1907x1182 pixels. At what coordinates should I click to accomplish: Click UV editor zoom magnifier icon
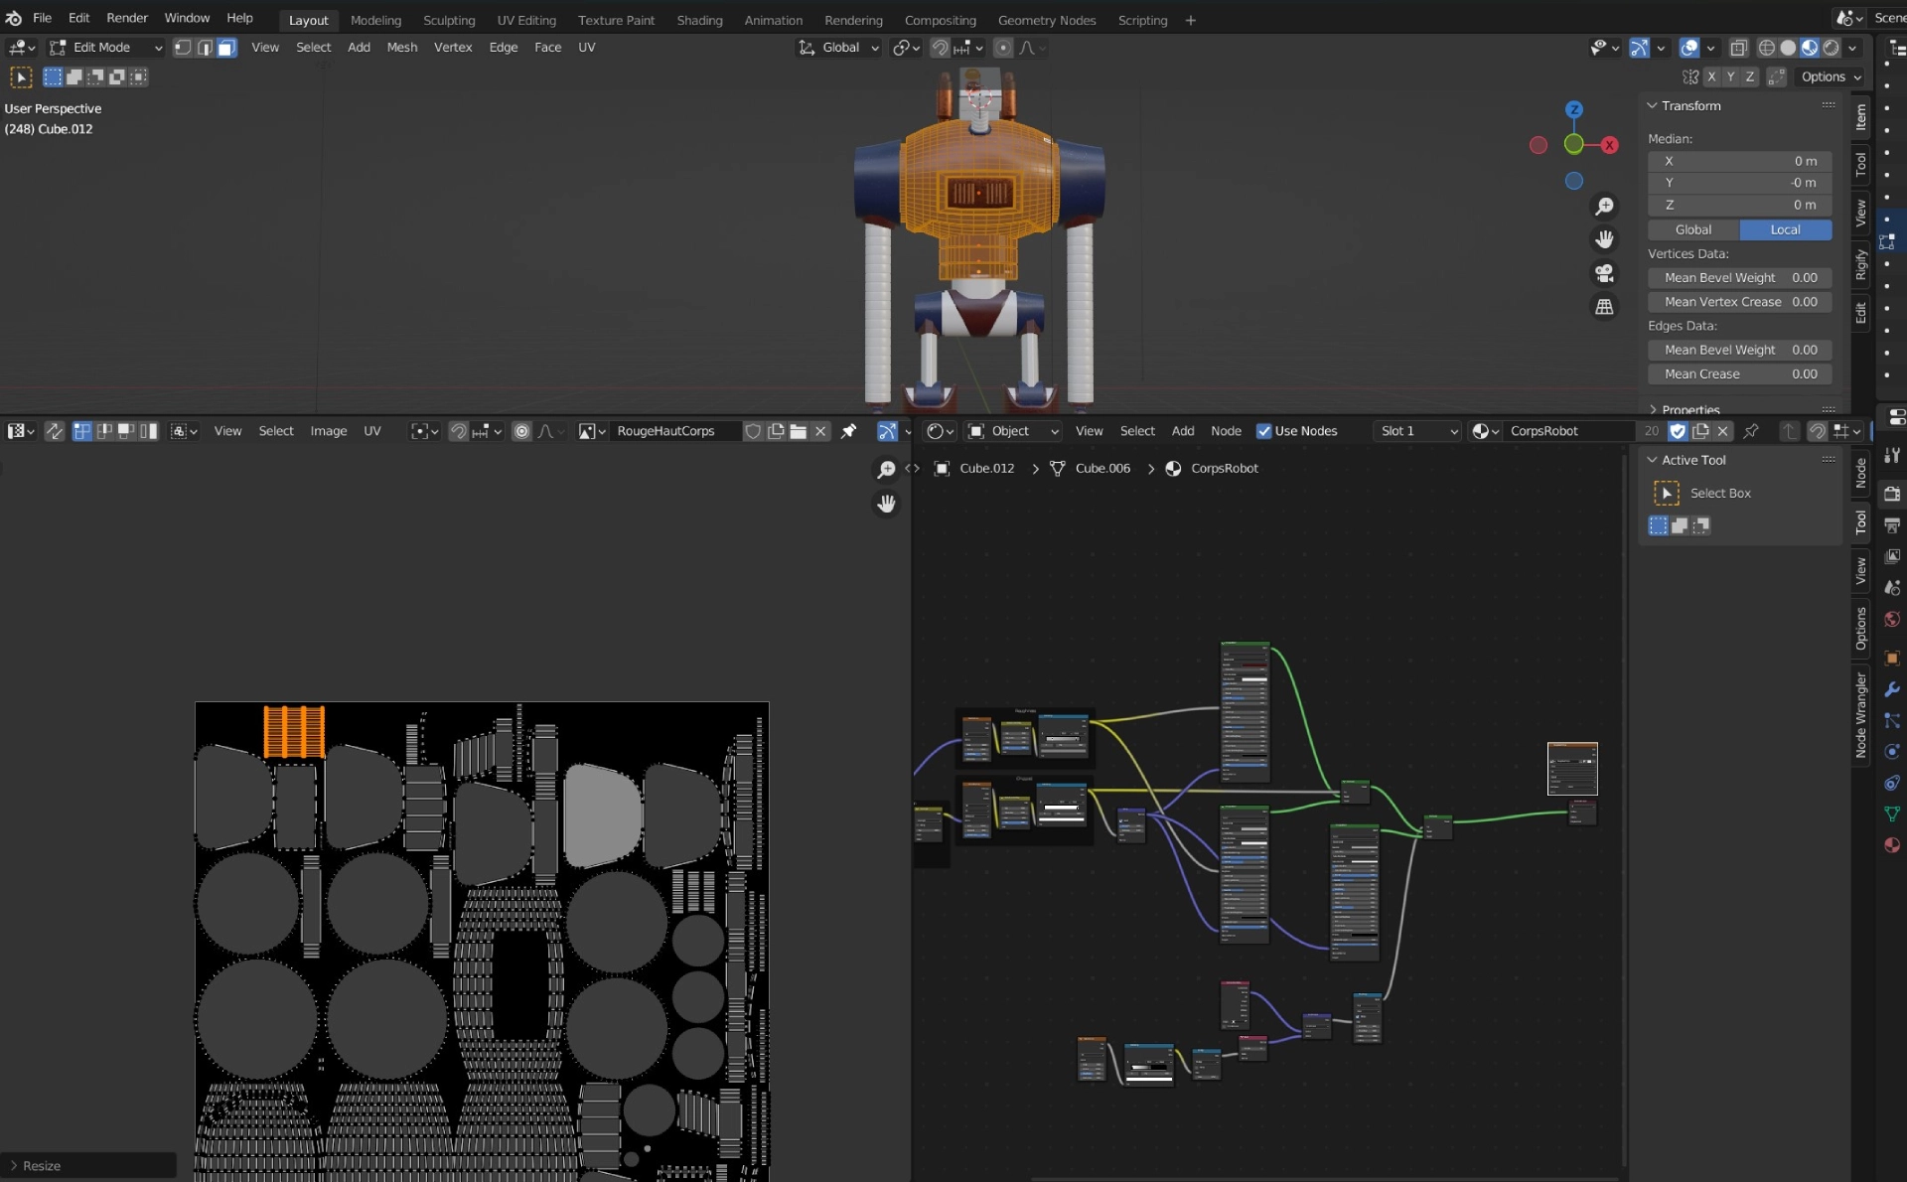(886, 469)
